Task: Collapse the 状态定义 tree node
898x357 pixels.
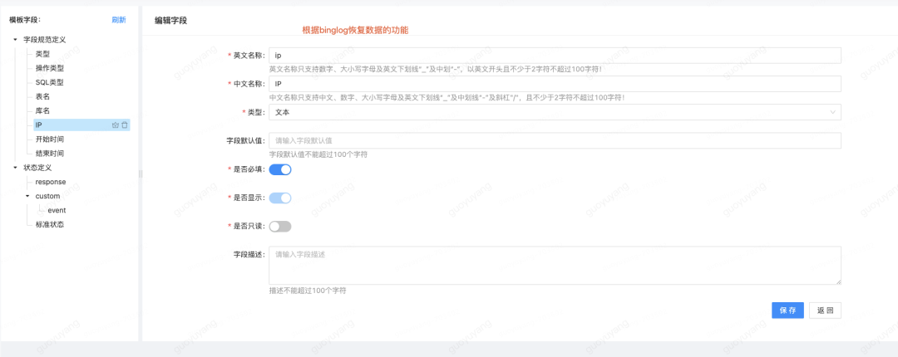Action: (16, 168)
